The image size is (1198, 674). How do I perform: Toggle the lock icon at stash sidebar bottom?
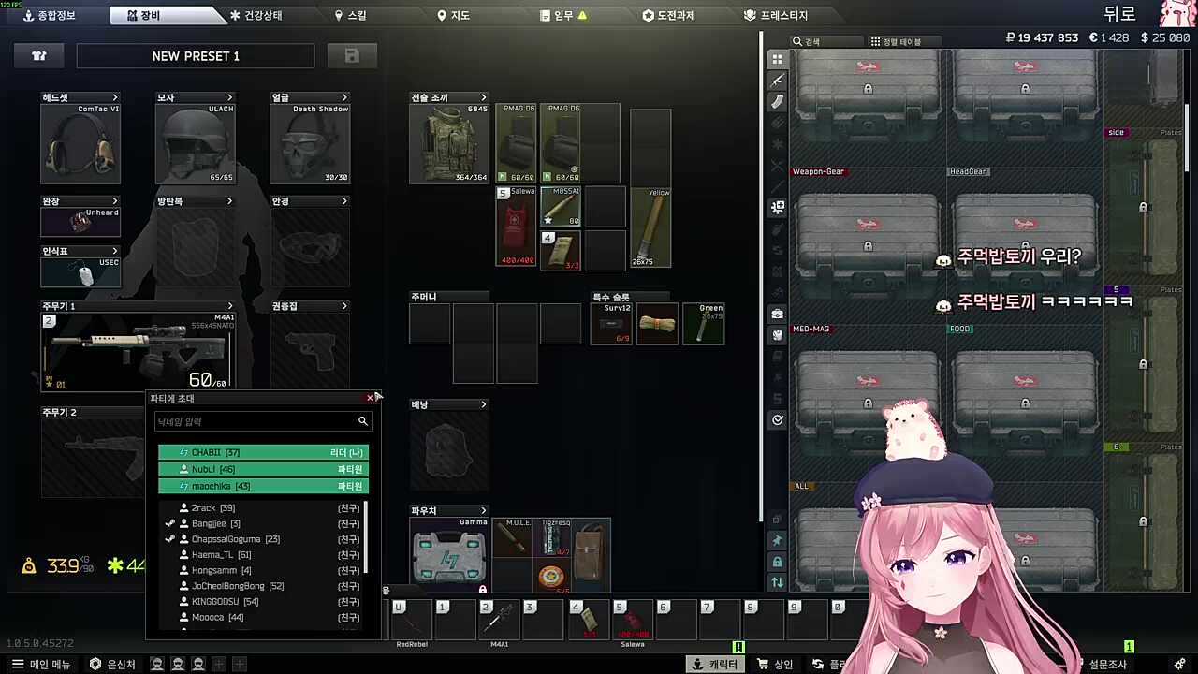(x=777, y=562)
